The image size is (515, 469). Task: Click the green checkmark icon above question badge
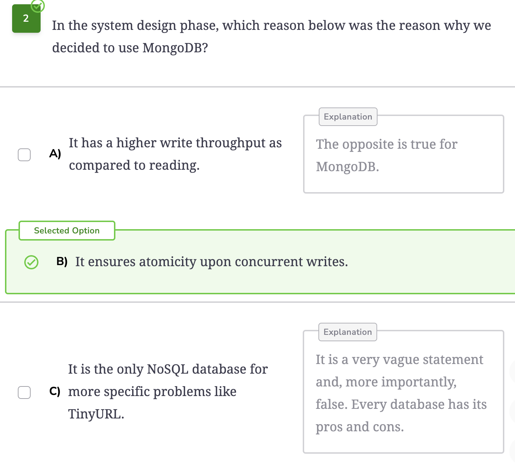38,6
